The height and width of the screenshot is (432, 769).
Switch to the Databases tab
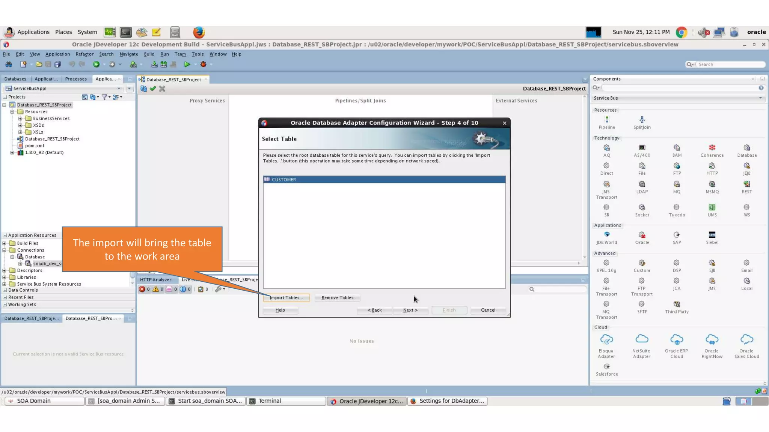(15, 79)
